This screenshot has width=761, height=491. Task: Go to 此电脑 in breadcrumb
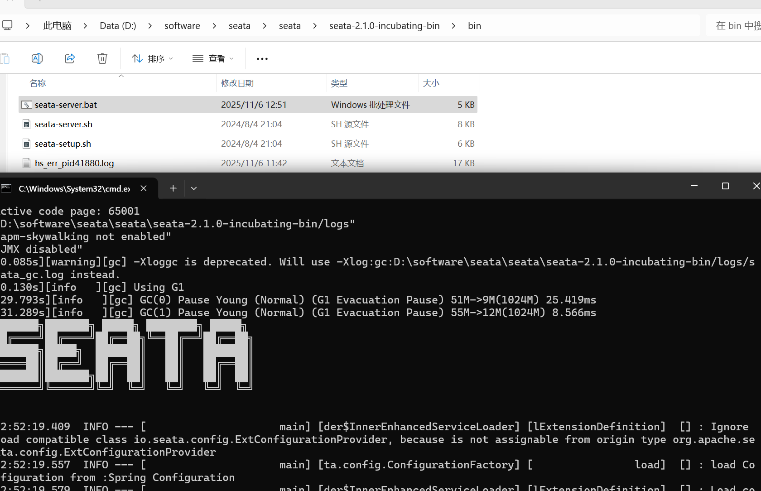(x=58, y=26)
